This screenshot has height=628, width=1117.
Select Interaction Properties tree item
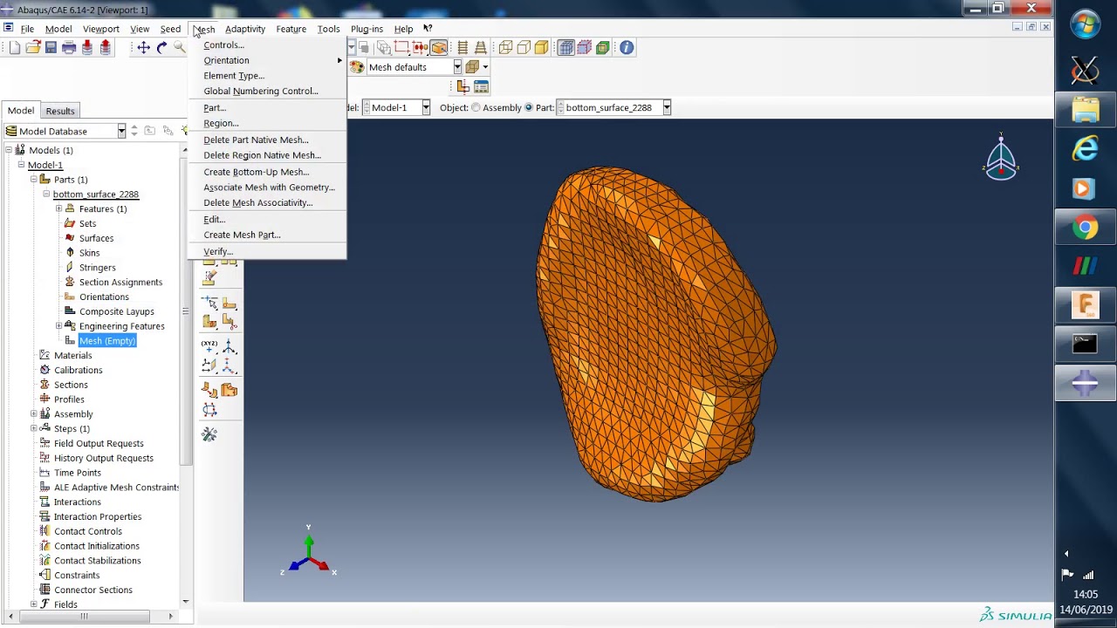(x=98, y=516)
